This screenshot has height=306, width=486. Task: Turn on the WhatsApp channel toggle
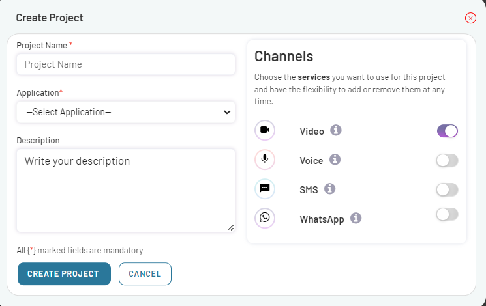pyautogui.click(x=448, y=214)
